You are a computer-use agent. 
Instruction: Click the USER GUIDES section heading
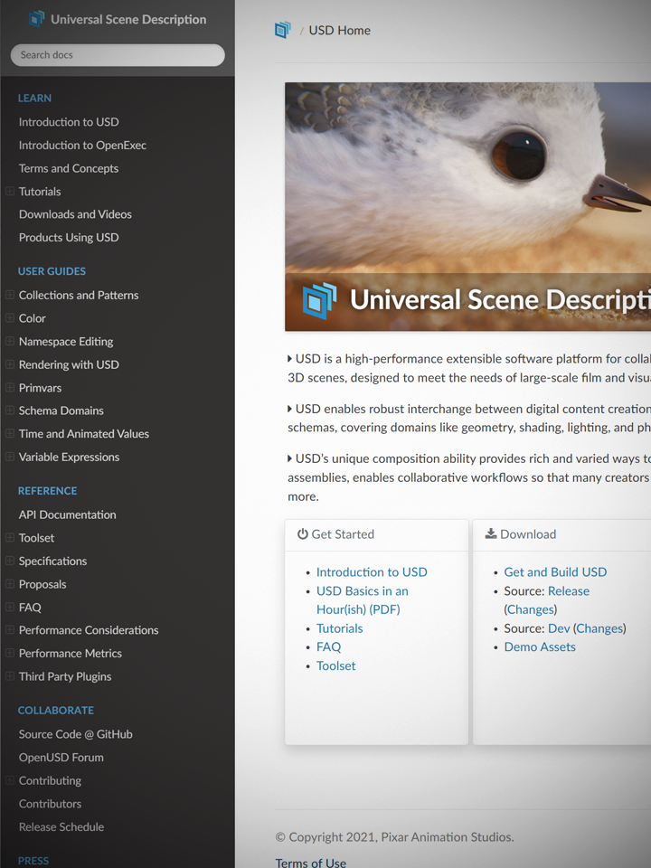pos(52,271)
